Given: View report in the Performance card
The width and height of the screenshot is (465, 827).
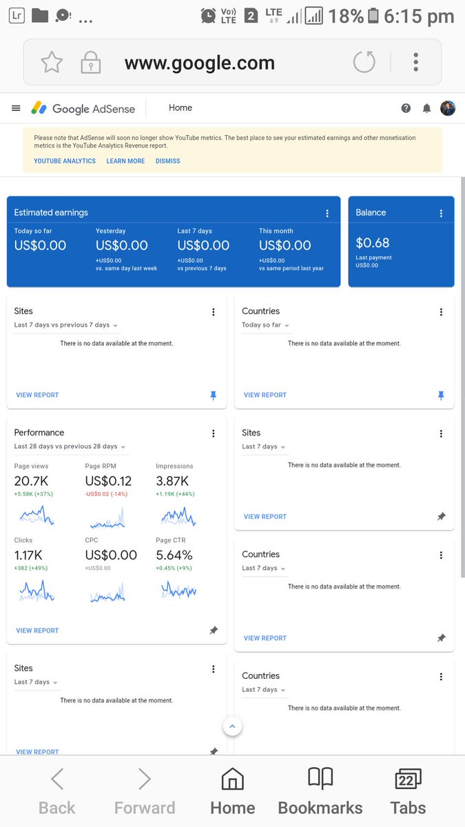Looking at the screenshot, I should (37, 631).
